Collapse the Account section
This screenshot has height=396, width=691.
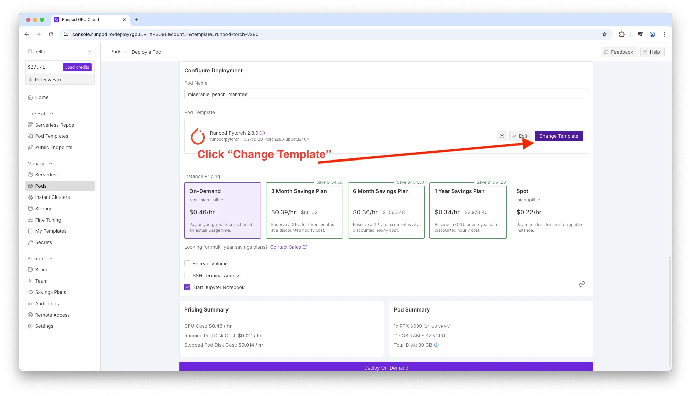[40, 259]
